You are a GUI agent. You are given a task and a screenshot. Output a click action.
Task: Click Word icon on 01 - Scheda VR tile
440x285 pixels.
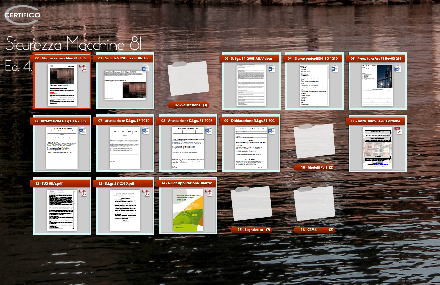coord(146,68)
